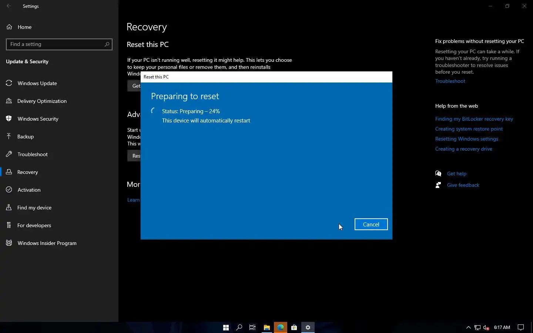Image resolution: width=533 pixels, height=333 pixels.
Task: Launch Microsoft Edge from the taskbar
Action: (281, 327)
